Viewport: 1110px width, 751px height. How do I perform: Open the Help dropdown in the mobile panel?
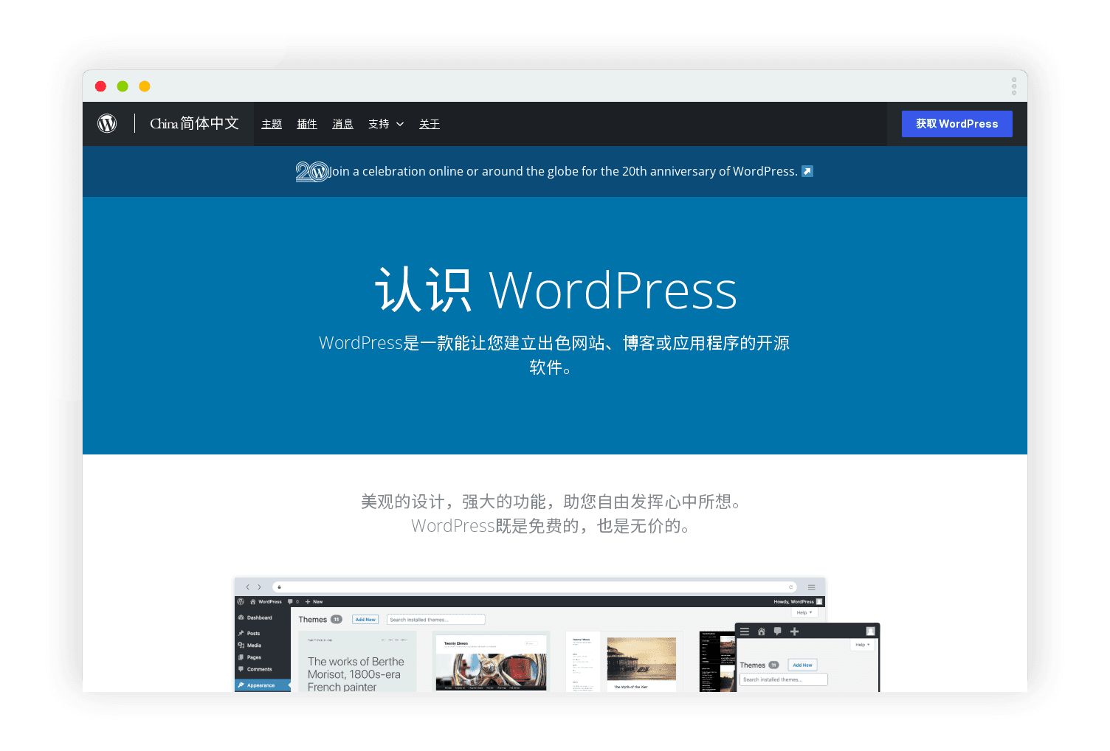pos(862,645)
